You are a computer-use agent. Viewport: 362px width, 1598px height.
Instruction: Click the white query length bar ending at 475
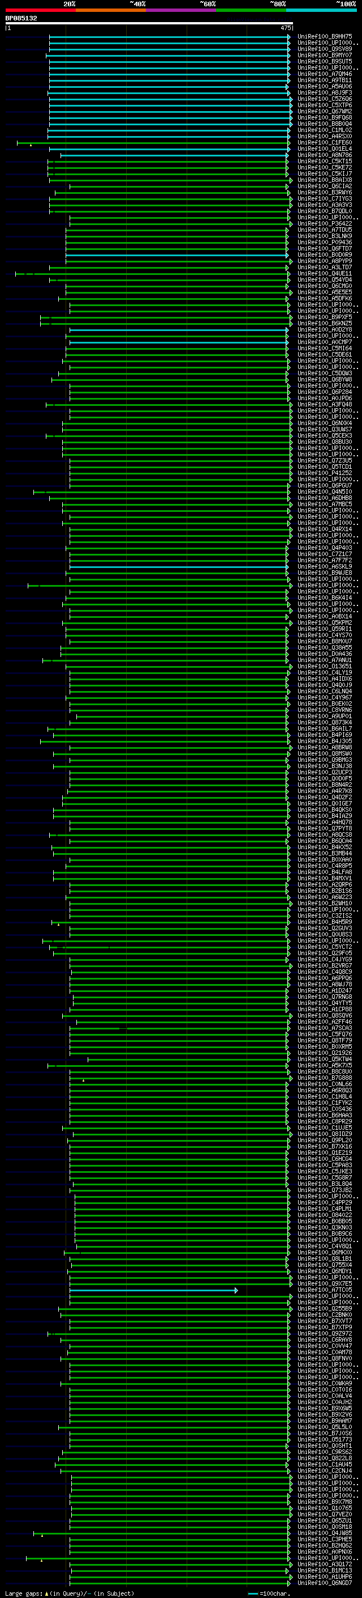point(149,24)
